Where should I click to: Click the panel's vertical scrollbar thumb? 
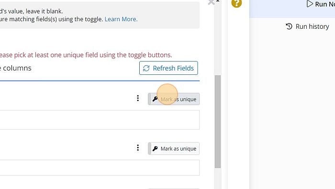point(218,121)
